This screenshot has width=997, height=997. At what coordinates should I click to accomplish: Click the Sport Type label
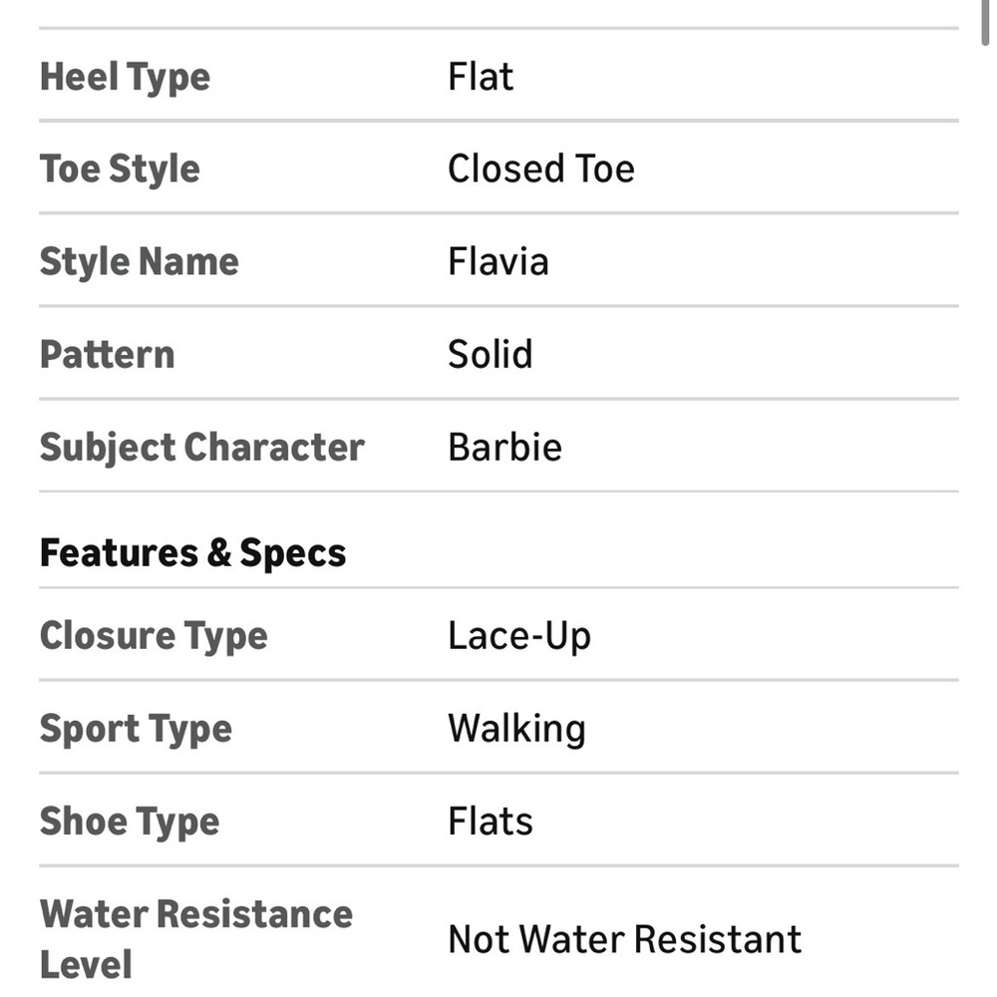pos(136,728)
